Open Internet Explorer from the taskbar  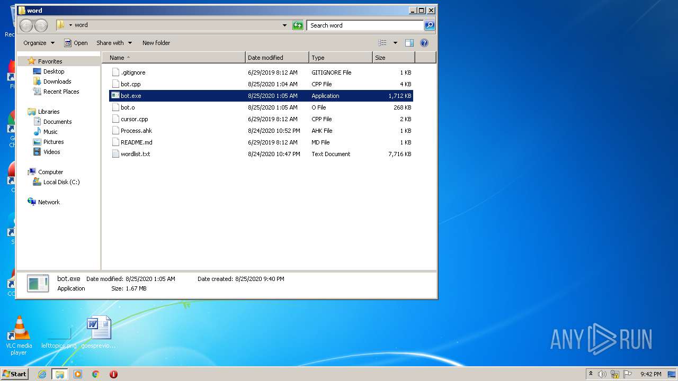click(x=42, y=374)
